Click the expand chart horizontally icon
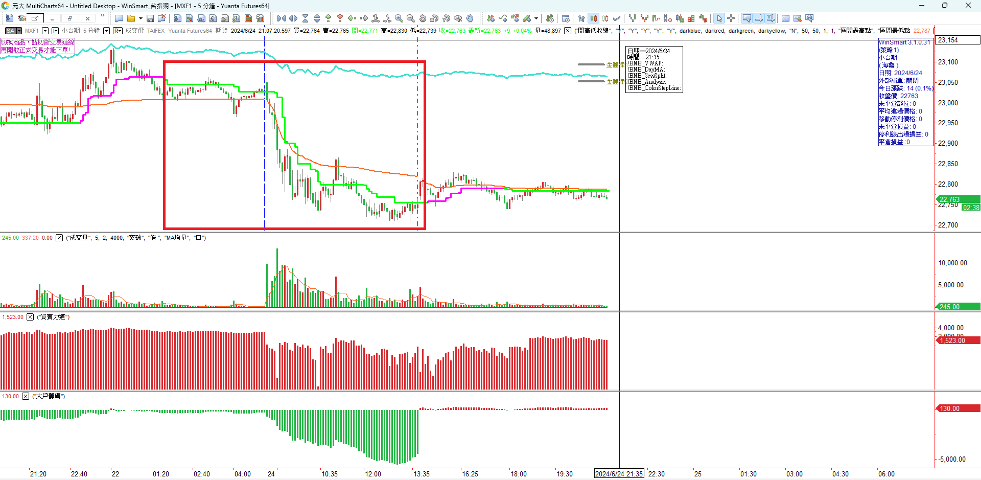Screen dimensions: 981x480 pyautogui.click(x=293, y=18)
